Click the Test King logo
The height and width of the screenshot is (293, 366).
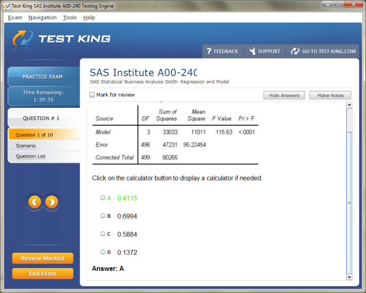pyautogui.click(x=62, y=39)
